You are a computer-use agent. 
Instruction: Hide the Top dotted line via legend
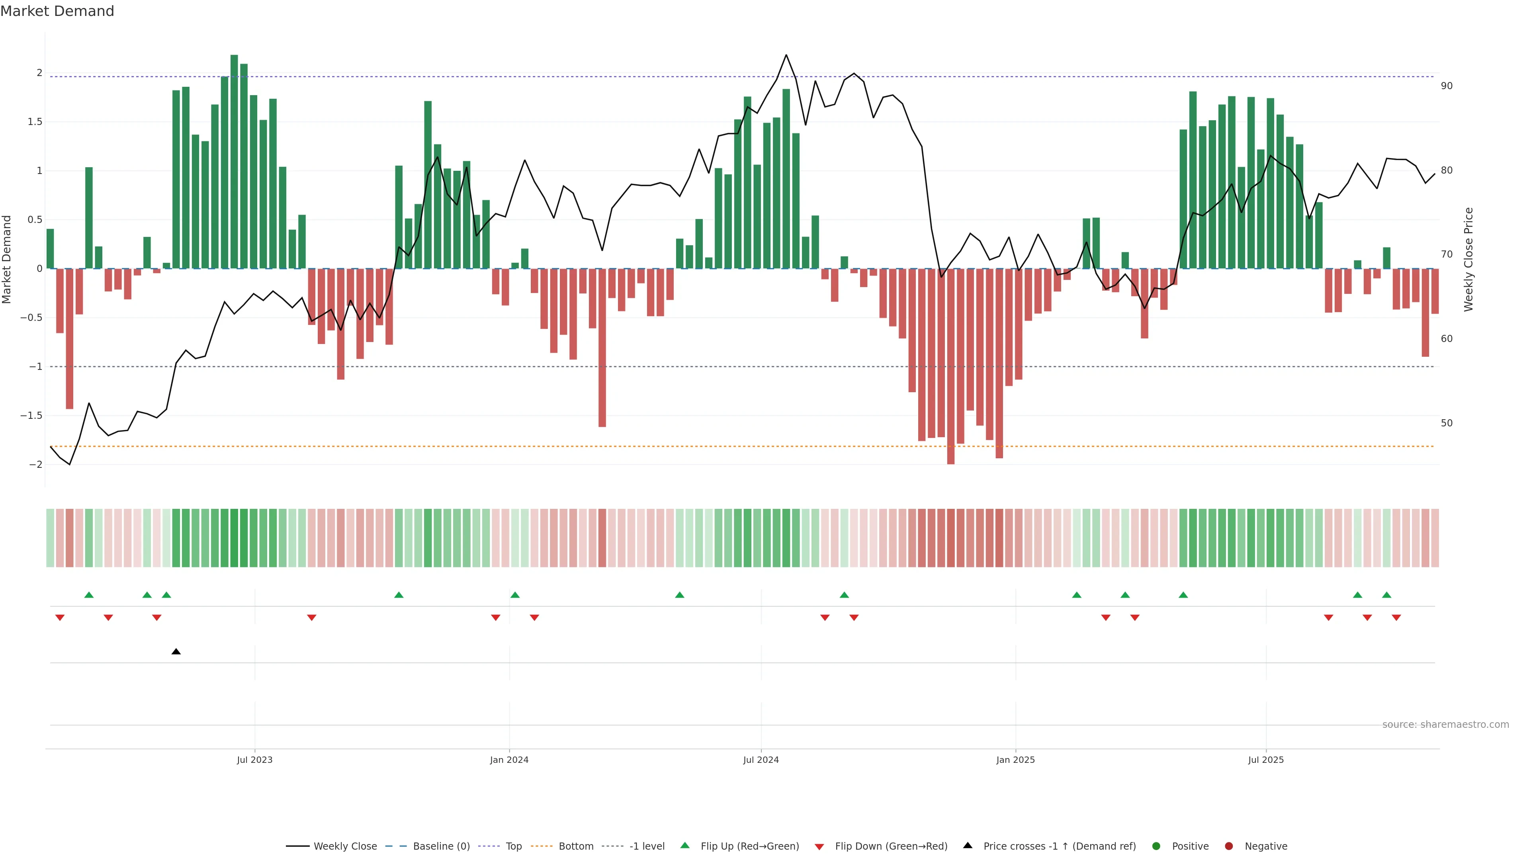pos(513,846)
